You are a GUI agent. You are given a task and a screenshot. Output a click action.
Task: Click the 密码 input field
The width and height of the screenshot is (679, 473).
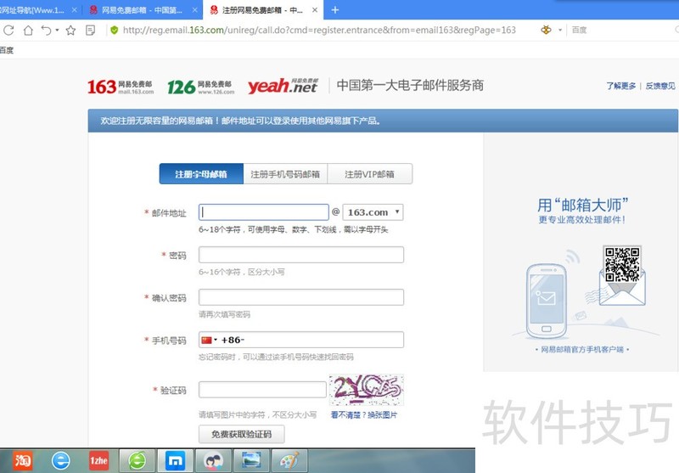tap(301, 255)
